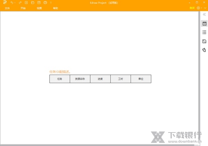Maximize the Edraw Project window
The height and width of the screenshot is (146, 208).
click(197, 2)
